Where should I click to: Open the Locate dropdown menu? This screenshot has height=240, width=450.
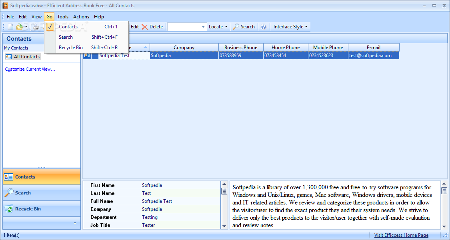(218, 27)
